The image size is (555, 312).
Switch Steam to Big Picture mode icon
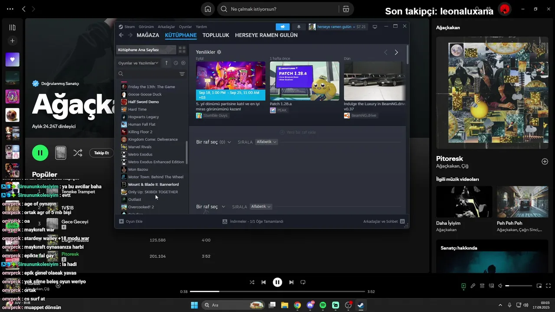(x=375, y=26)
